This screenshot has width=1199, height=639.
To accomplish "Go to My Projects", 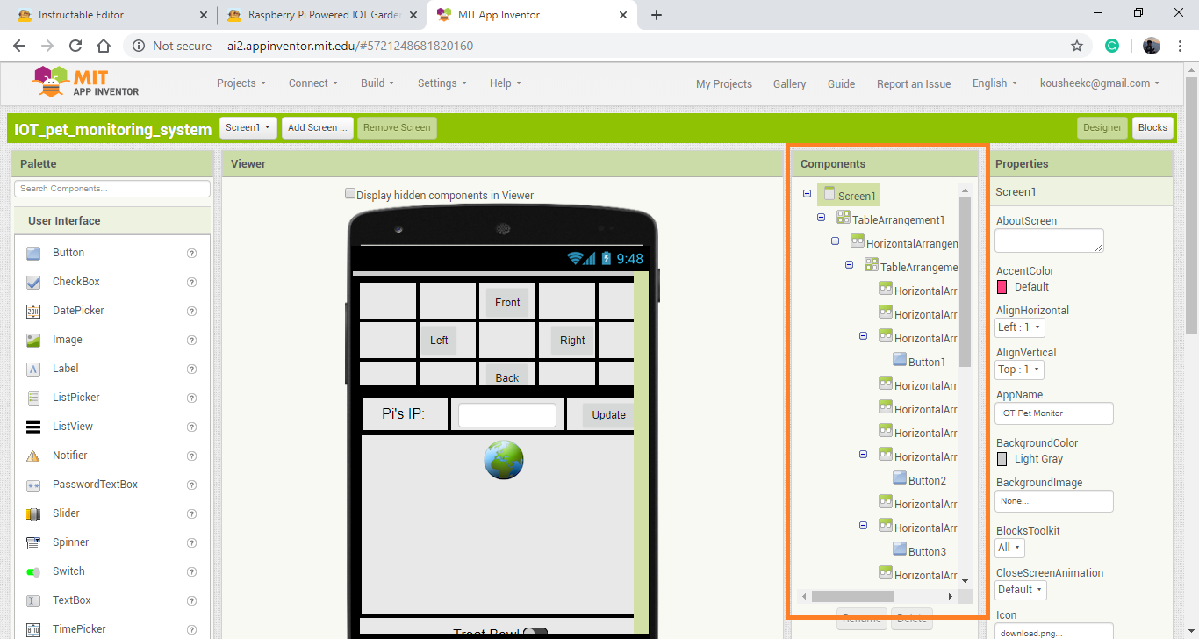I will (724, 84).
